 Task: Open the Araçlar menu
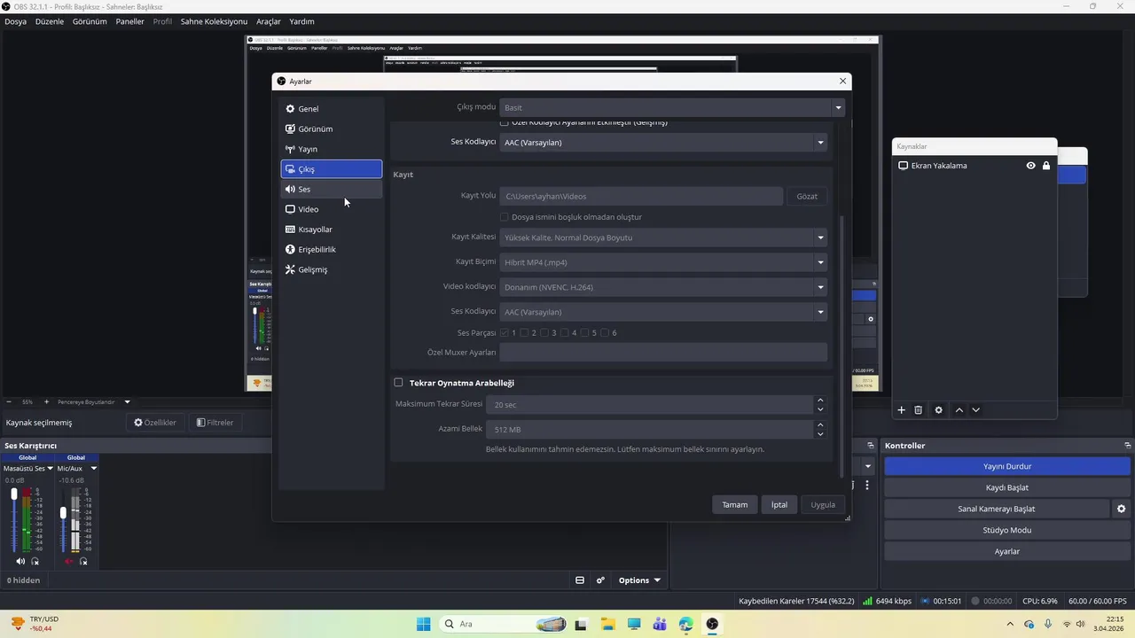tap(269, 21)
